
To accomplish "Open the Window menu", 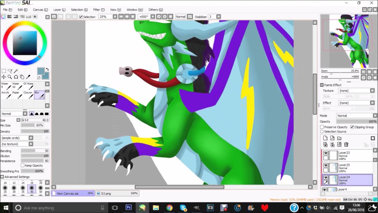I will pyautogui.click(x=135, y=10).
